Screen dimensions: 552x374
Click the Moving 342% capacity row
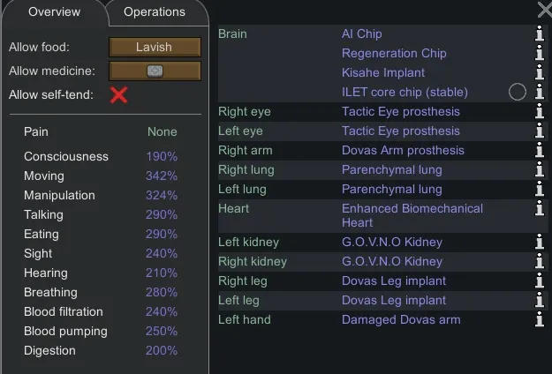coord(101,176)
